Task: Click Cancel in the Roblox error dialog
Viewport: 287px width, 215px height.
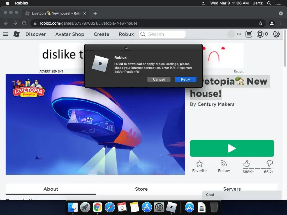Action: click(x=159, y=79)
